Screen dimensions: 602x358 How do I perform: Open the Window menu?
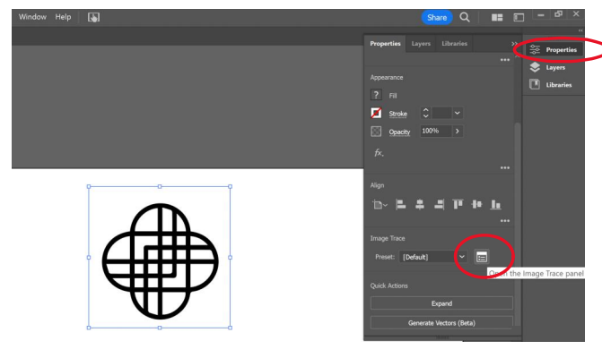[32, 17]
